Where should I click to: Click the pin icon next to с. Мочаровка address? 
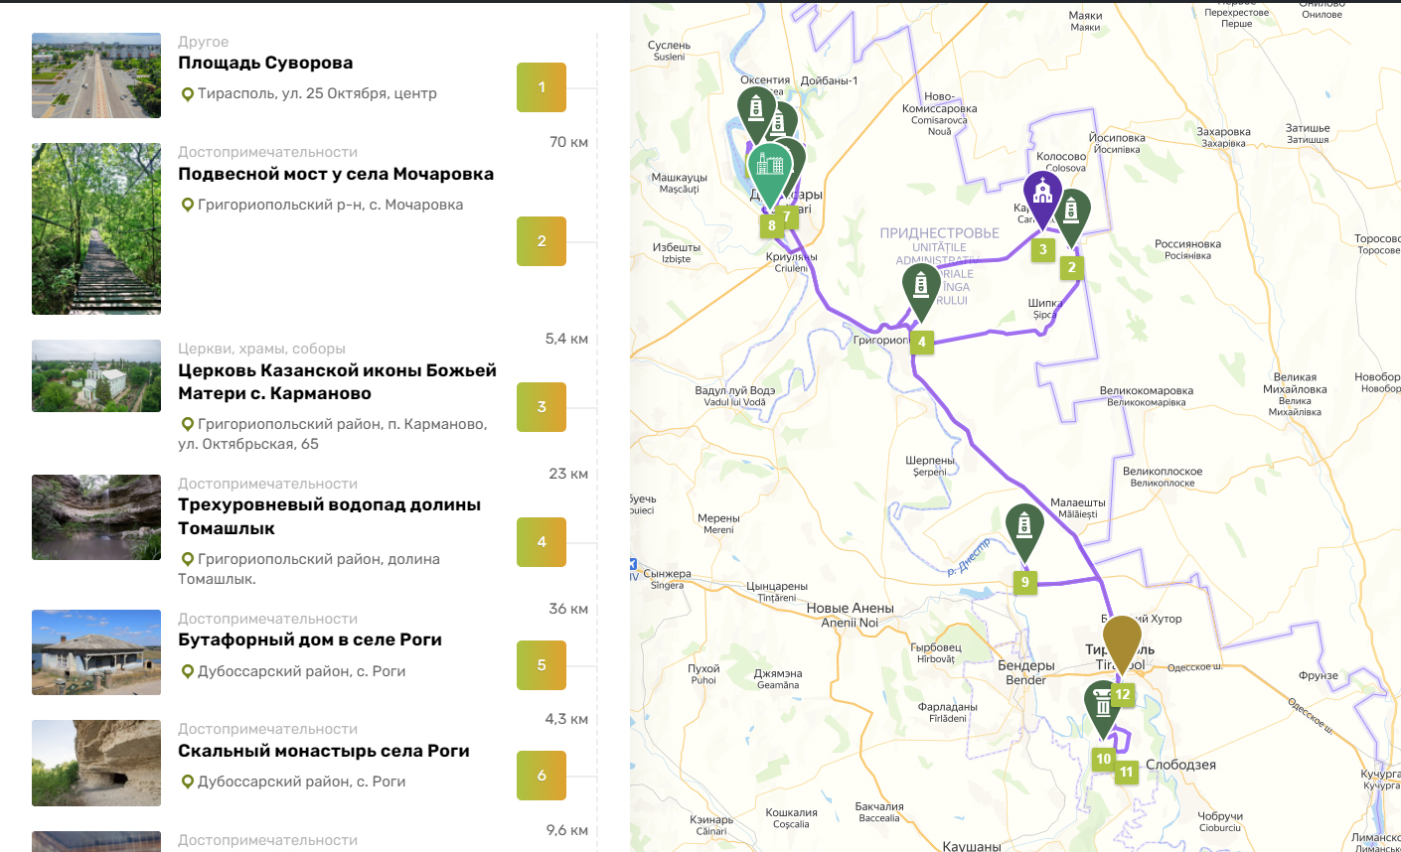click(187, 206)
